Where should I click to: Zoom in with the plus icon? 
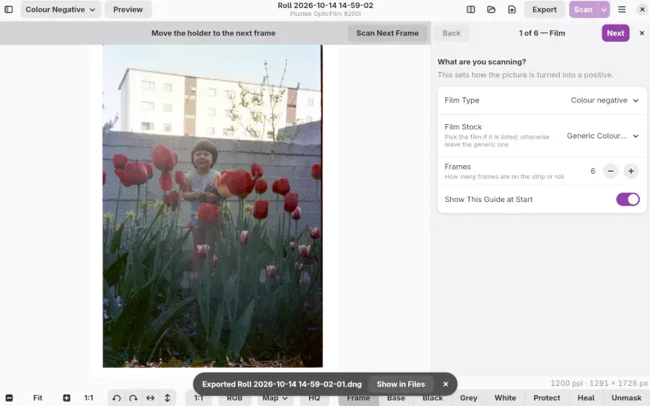[66, 398]
